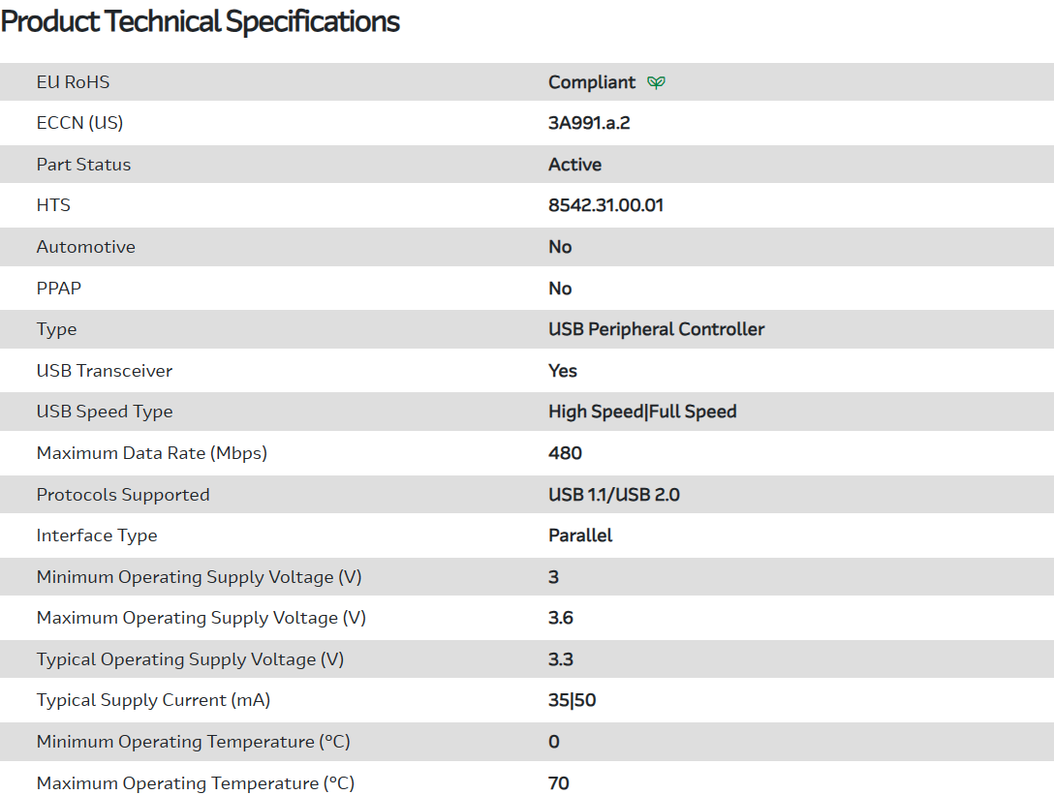Click the Maximum Data Rate value 480
The width and height of the screenshot is (1054, 795).
(565, 453)
